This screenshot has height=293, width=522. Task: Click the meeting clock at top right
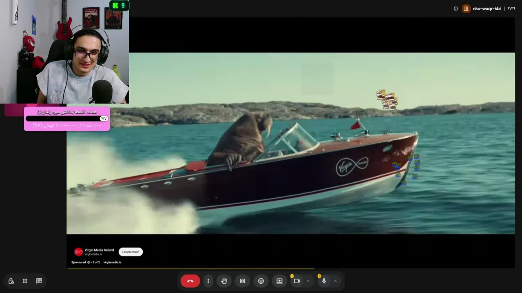click(511, 9)
